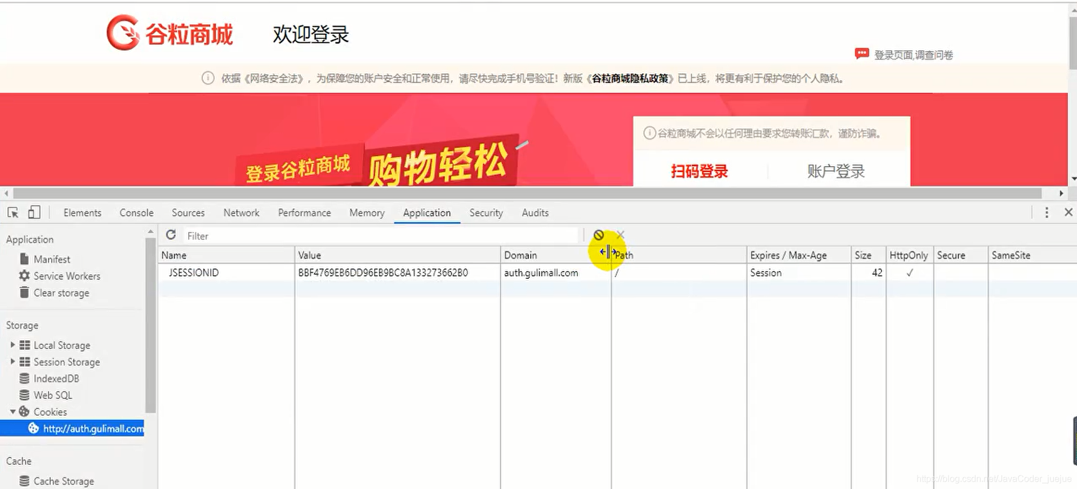This screenshot has height=489, width=1077.
Task: Expand the Session Storage tree node
Action: (13, 362)
